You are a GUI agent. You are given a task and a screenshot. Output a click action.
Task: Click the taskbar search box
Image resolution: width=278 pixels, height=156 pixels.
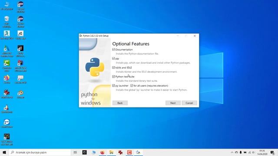pos(40,152)
